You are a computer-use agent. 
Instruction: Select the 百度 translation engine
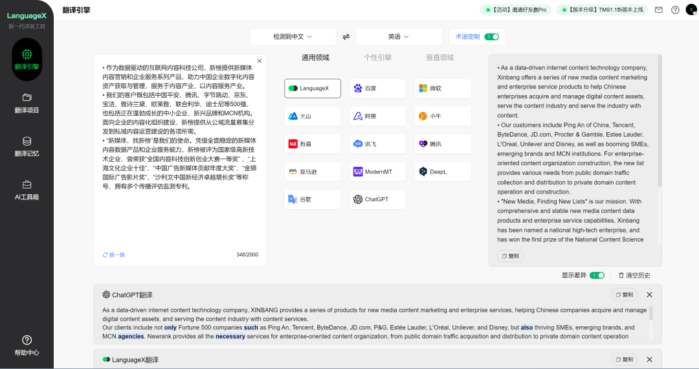point(377,88)
